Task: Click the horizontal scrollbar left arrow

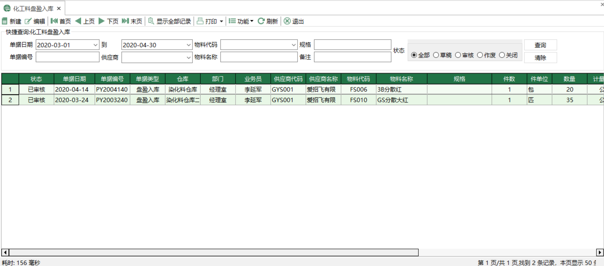Action: tap(5, 252)
